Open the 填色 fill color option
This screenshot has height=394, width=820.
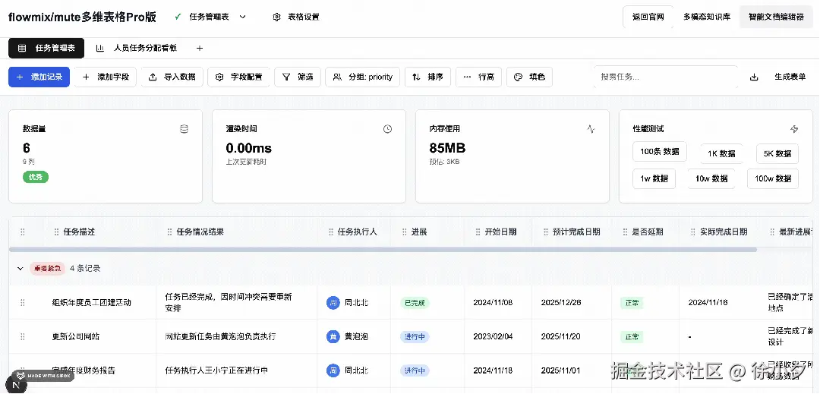pyautogui.click(x=529, y=77)
